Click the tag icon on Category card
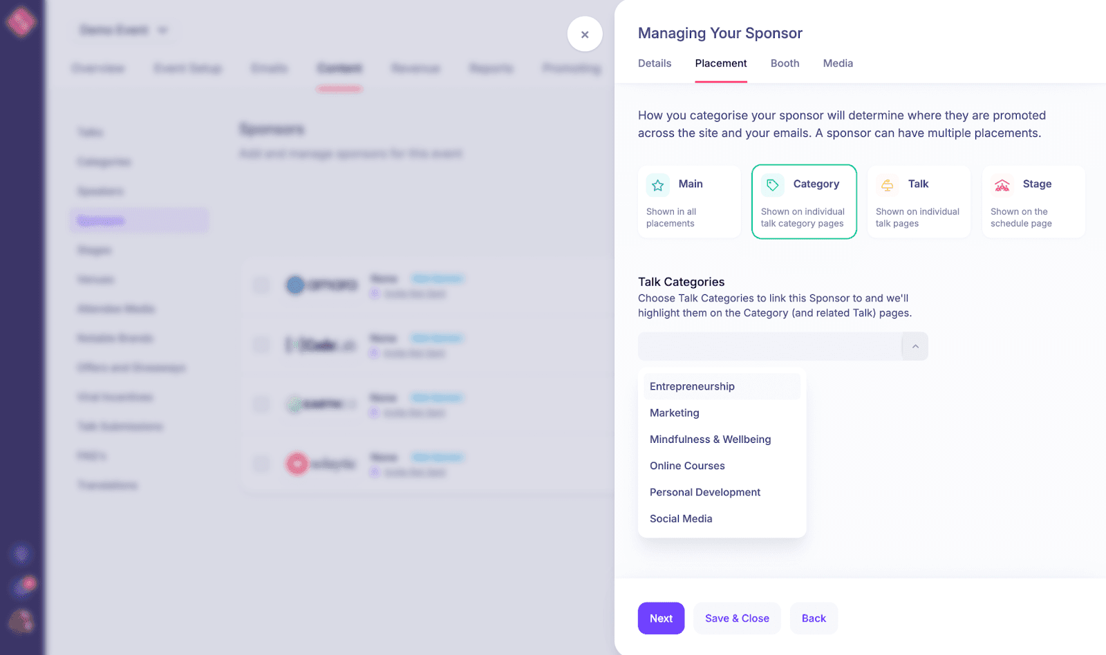Viewport: 1106px width, 655px height. click(772, 185)
